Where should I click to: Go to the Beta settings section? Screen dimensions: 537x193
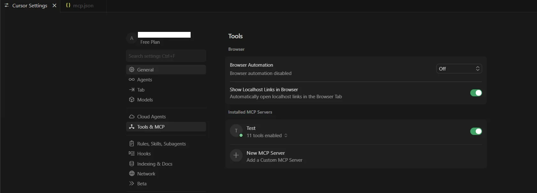[x=142, y=183]
